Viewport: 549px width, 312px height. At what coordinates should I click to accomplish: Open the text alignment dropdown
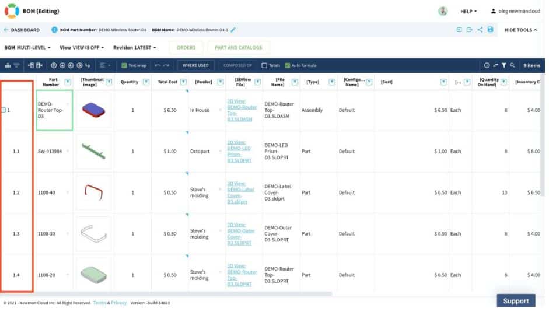(104, 65)
